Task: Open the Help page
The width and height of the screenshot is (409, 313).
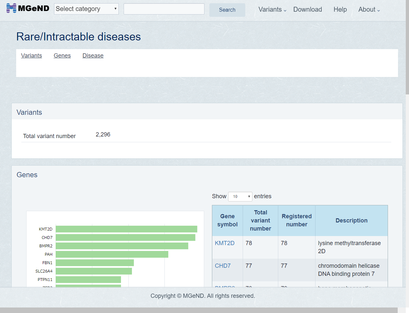Action: [x=340, y=10]
